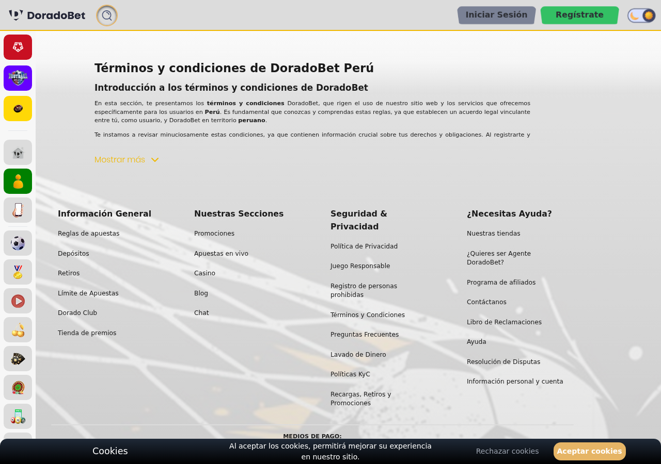Open Tienda de premios link
661x464 pixels.
87,333
